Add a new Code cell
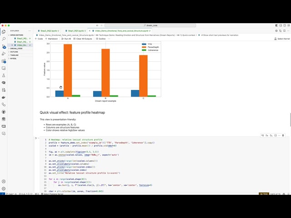 tap(39, 39)
